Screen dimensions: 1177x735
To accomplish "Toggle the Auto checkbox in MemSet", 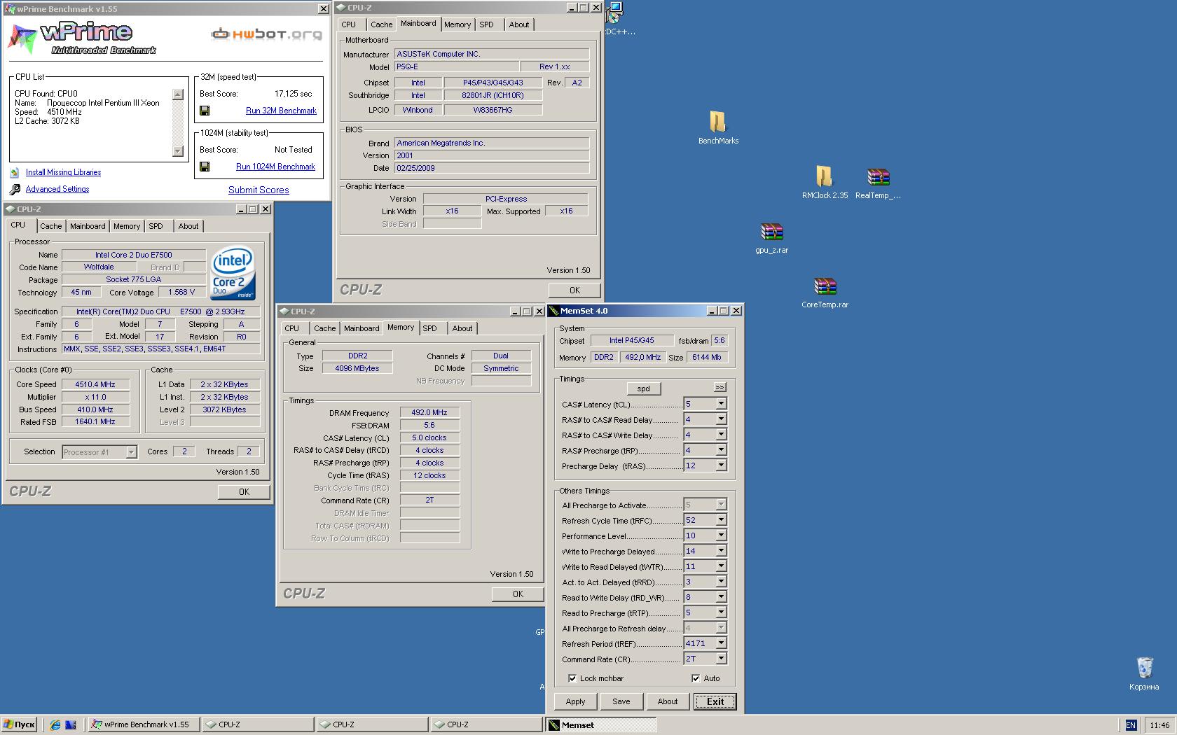I will click(695, 678).
